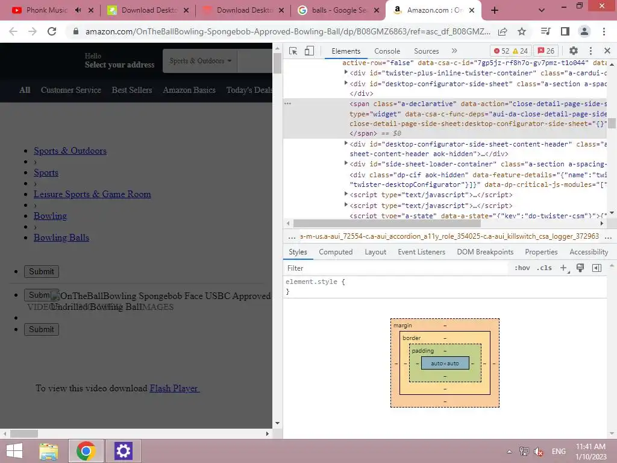Click the Flash Player download link

[174, 388]
